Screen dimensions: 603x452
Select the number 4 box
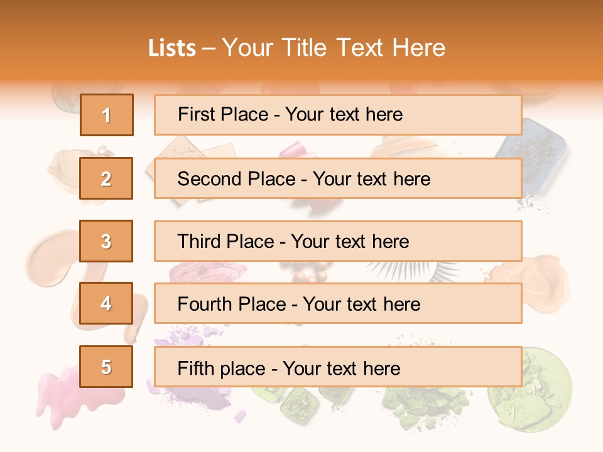coord(106,304)
